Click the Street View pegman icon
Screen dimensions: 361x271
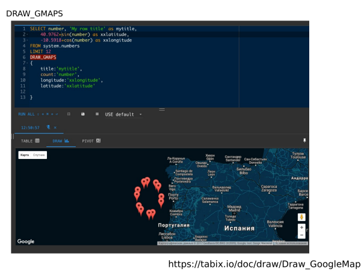301,217
